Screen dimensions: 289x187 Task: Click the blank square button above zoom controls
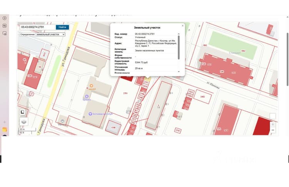[273, 116]
